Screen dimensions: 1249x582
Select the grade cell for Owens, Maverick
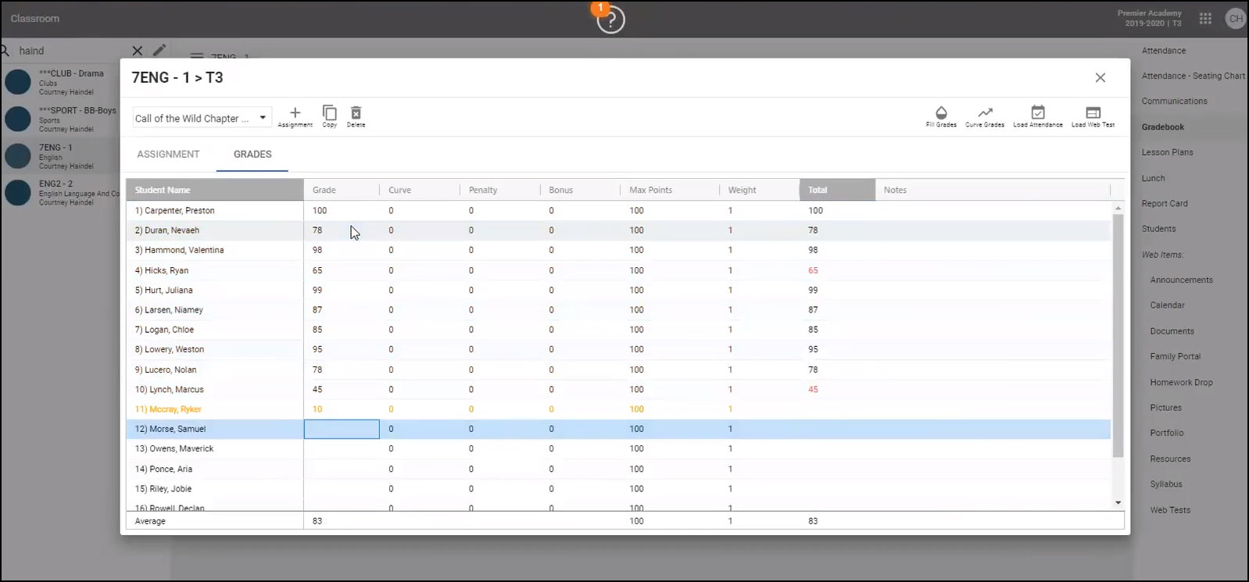342,448
